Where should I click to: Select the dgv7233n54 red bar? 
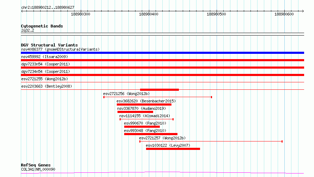click(162, 68)
